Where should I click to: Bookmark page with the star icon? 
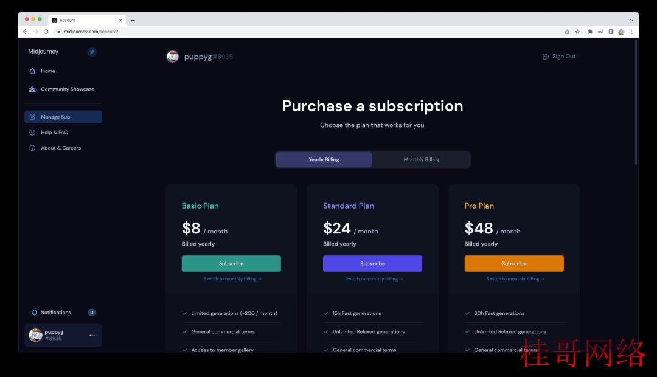coord(577,32)
